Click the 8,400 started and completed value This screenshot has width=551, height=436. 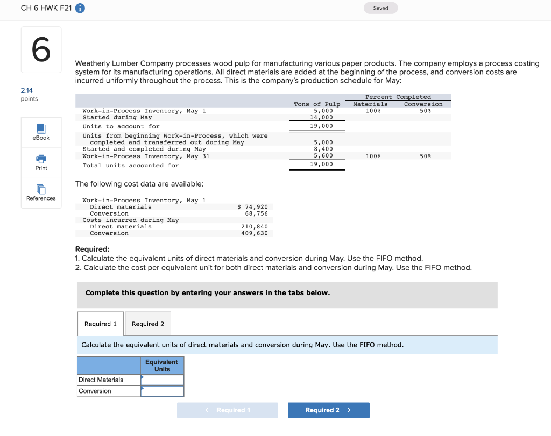tap(323, 149)
